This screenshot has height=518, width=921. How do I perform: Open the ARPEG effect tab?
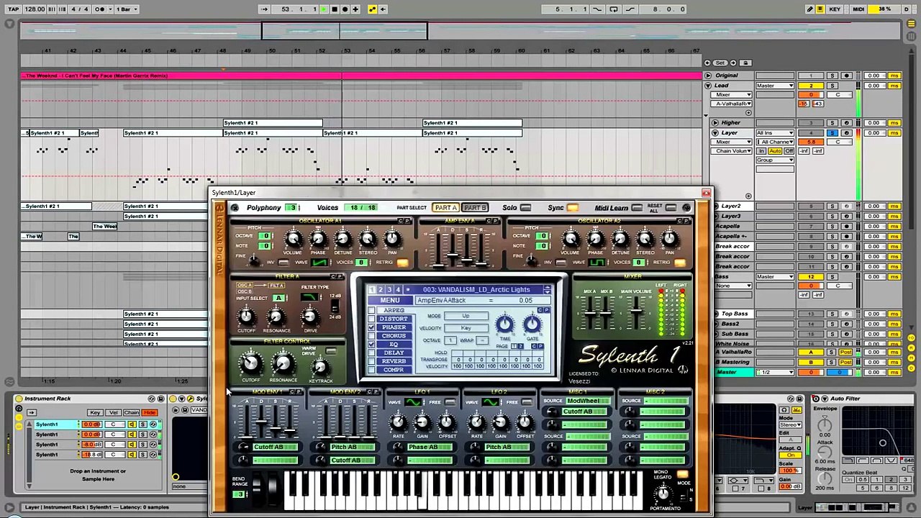click(x=393, y=311)
